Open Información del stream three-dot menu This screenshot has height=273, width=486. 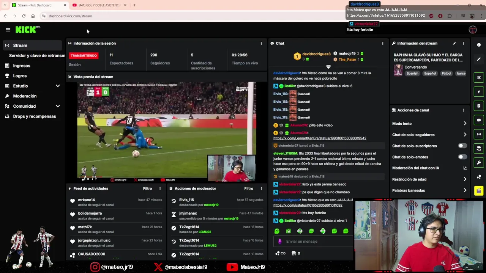(x=464, y=43)
